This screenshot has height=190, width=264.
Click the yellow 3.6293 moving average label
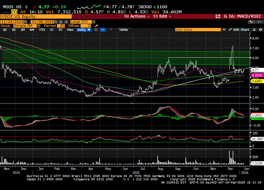coord(257,81)
